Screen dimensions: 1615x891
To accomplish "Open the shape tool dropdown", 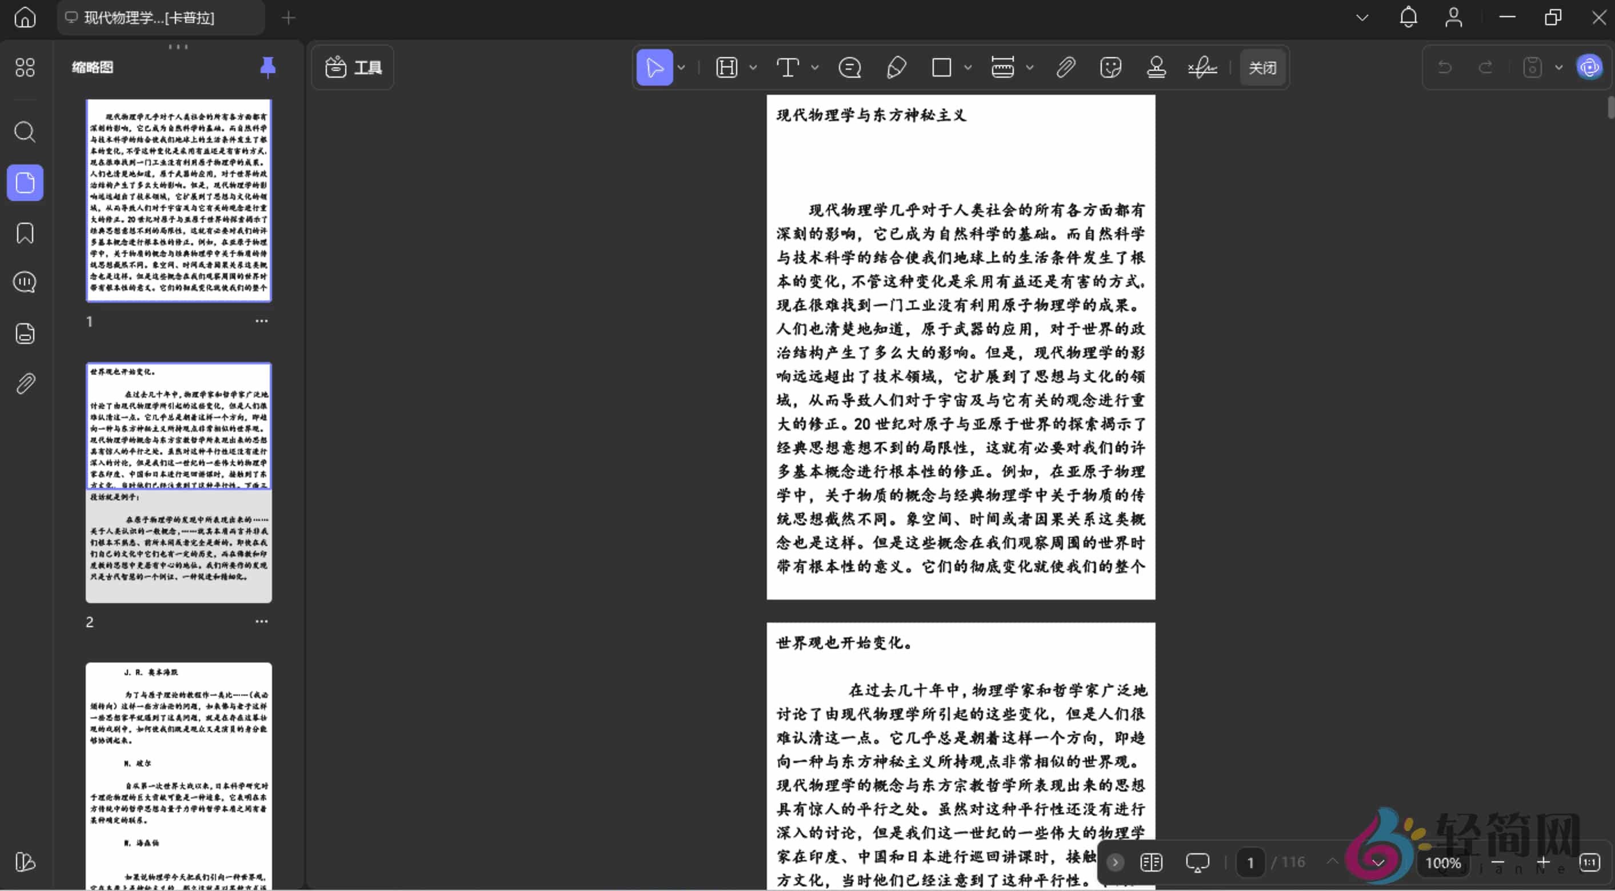I will click(968, 67).
